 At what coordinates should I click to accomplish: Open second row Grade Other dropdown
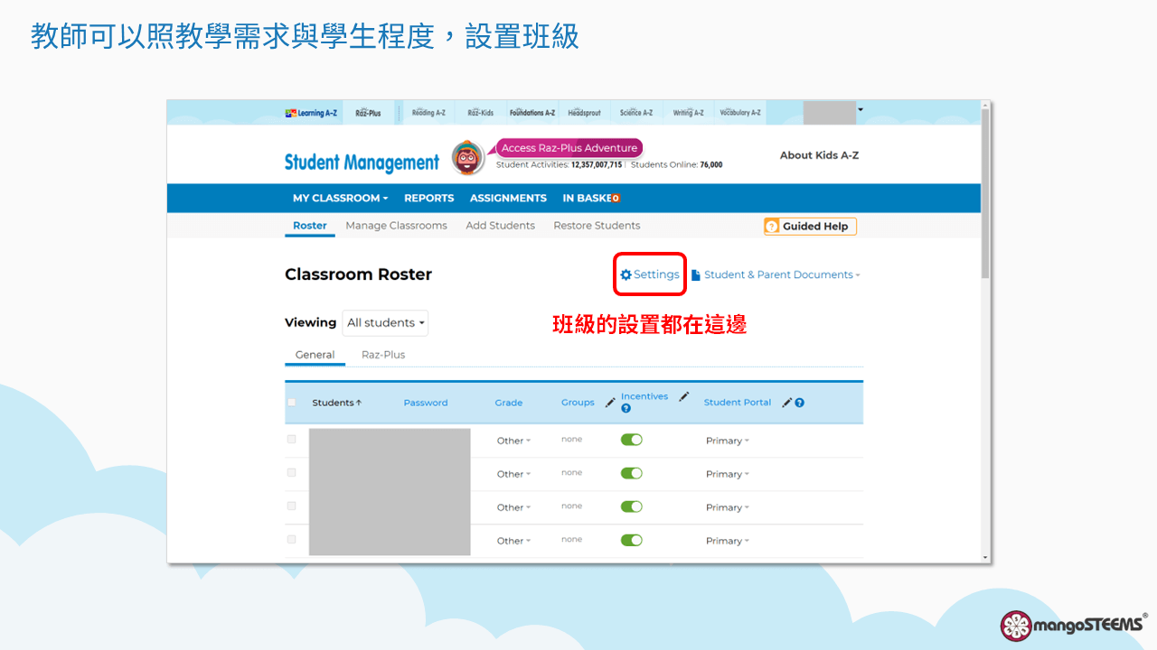[x=513, y=474]
